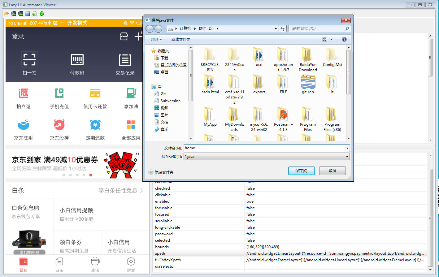Go back with the dialog's back arrow

point(150,29)
